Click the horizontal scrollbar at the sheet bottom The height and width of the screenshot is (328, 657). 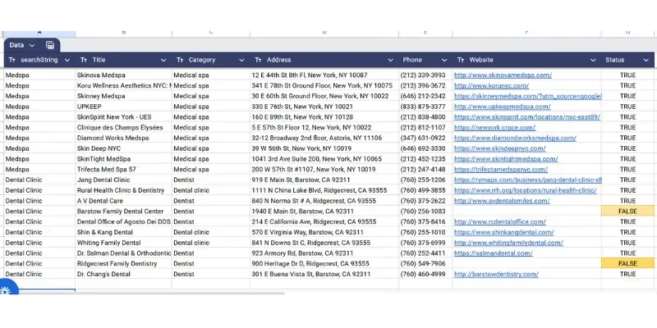[x=151, y=294]
